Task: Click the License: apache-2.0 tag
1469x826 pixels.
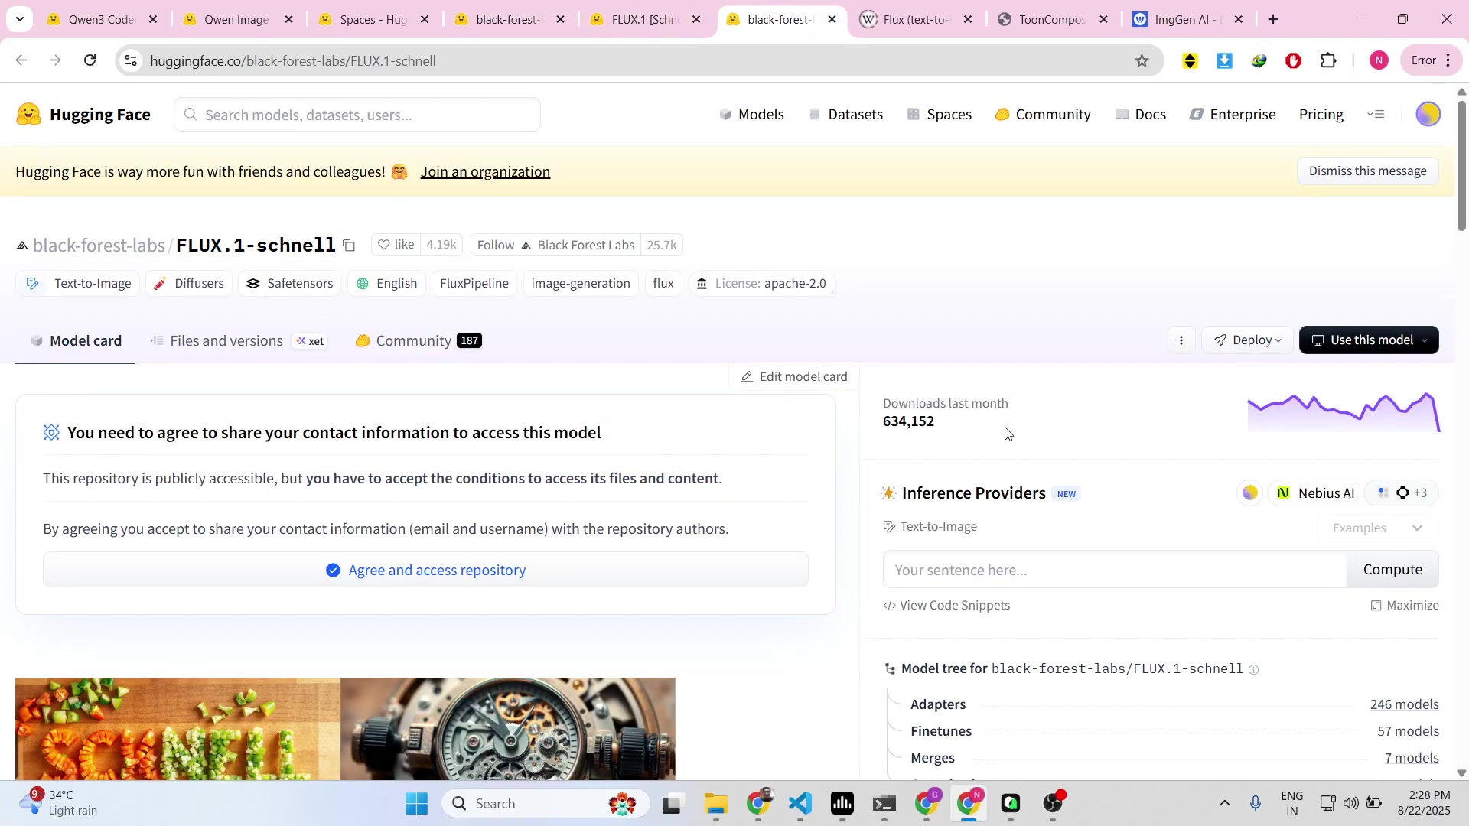Action: (x=761, y=284)
